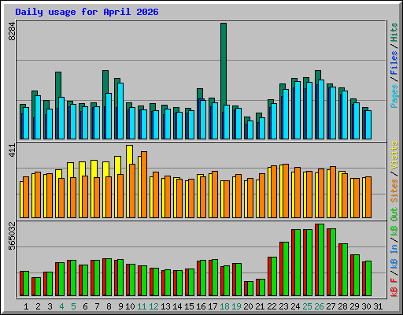
Task: Select day 8 on the date axis
Action: pos(109,306)
